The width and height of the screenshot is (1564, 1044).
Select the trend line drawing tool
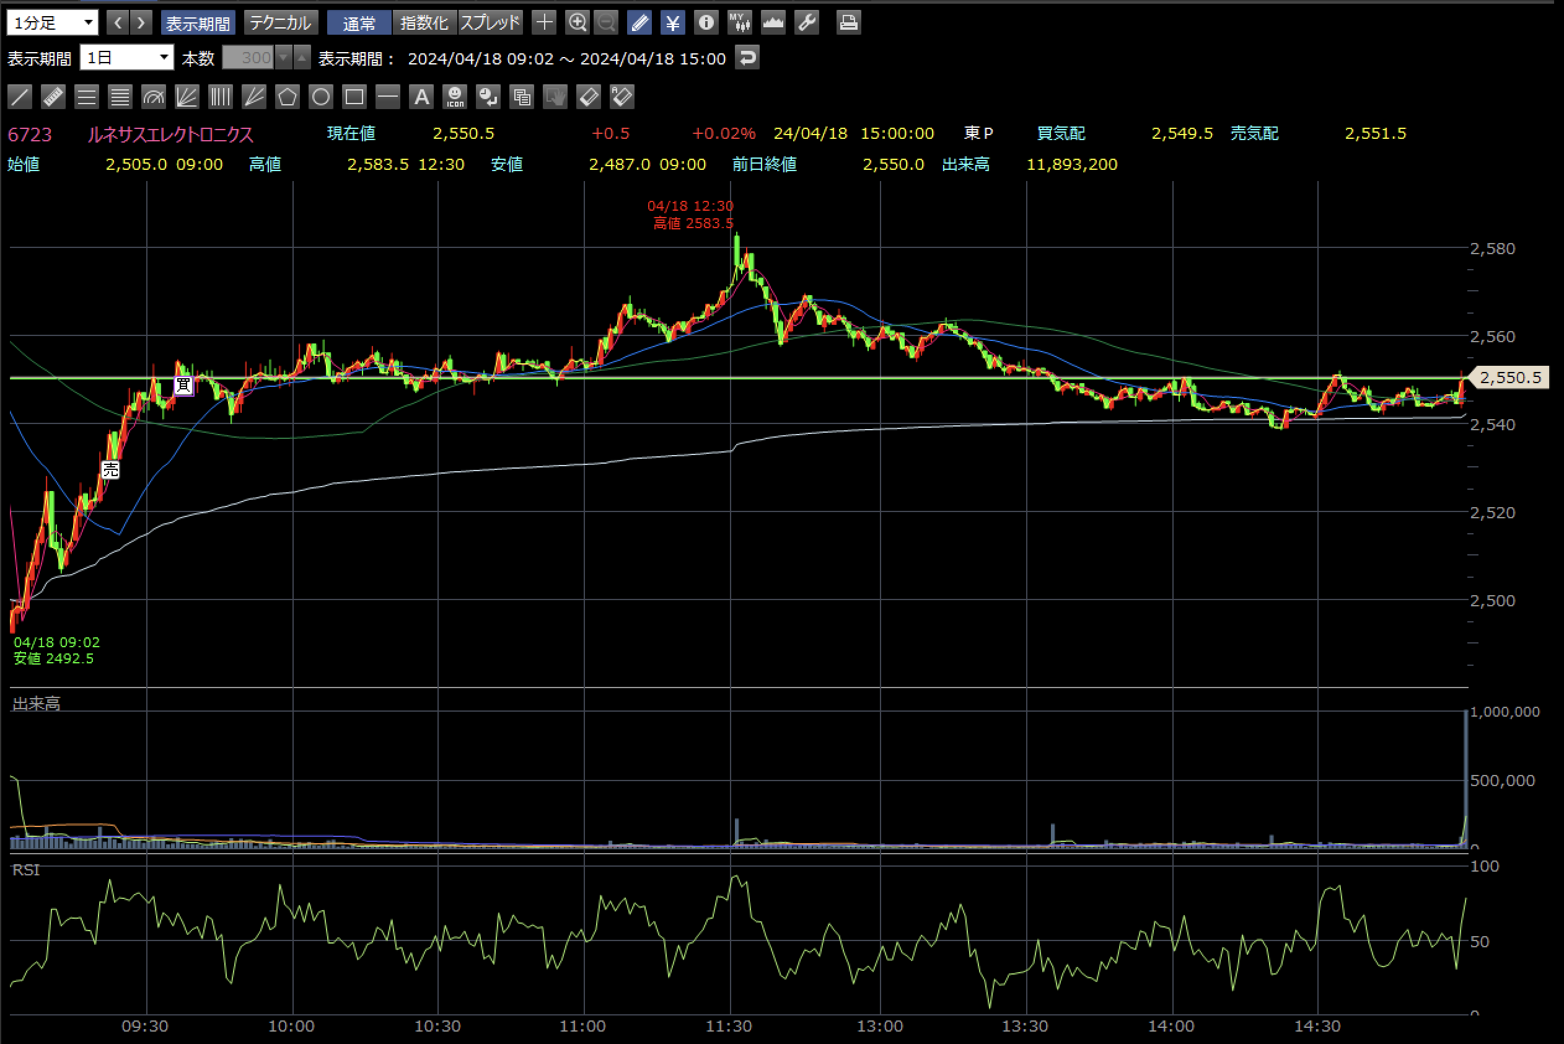pyautogui.click(x=20, y=97)
